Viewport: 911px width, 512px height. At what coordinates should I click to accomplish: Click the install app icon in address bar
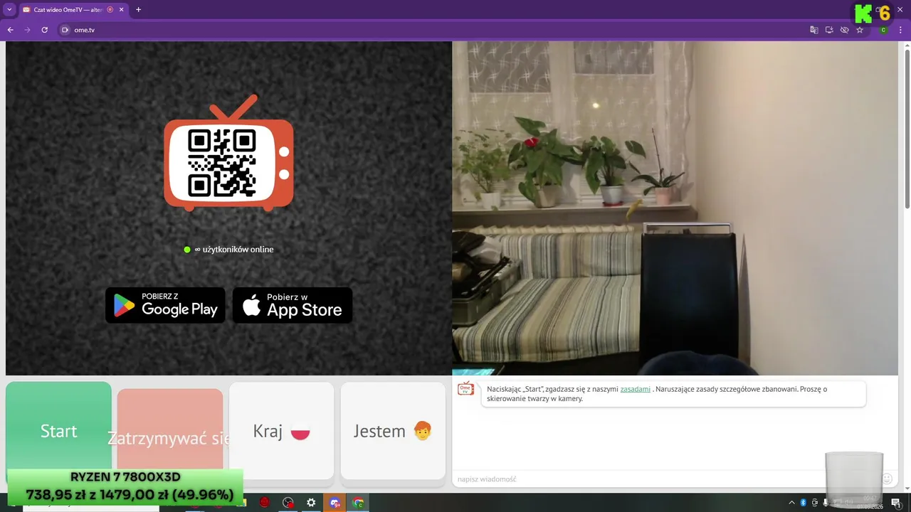click(x=829, y=30)
